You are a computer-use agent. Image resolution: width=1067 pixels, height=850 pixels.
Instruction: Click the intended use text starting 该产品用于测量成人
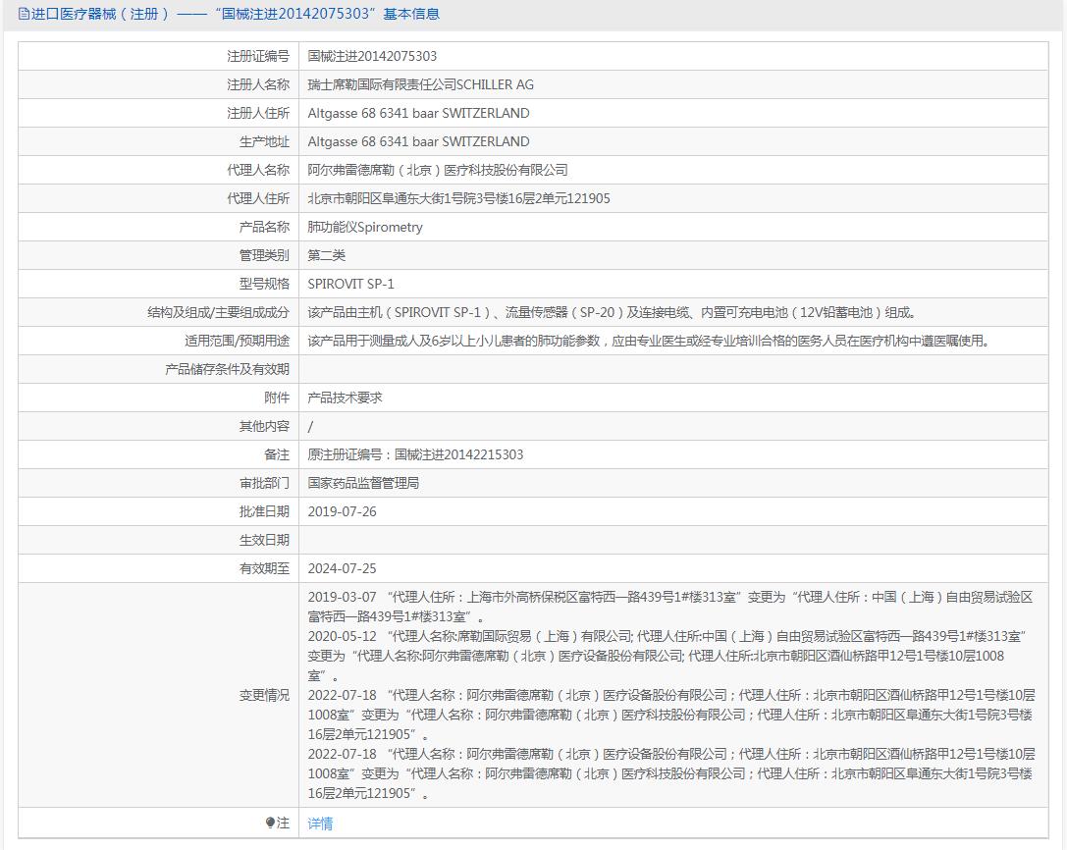648,341
